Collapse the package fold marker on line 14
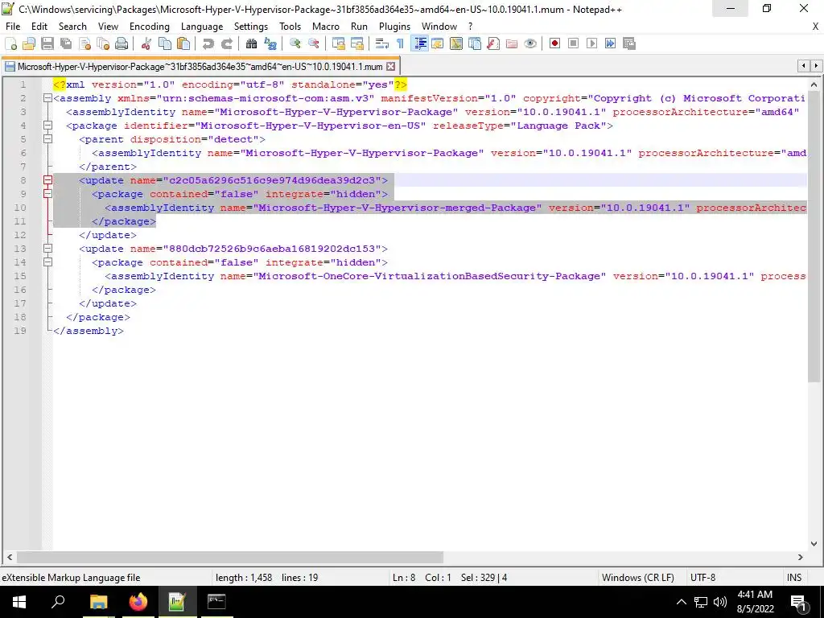This screenshot has height=618, width=824. pyautogui.click(x=47, y=262)
